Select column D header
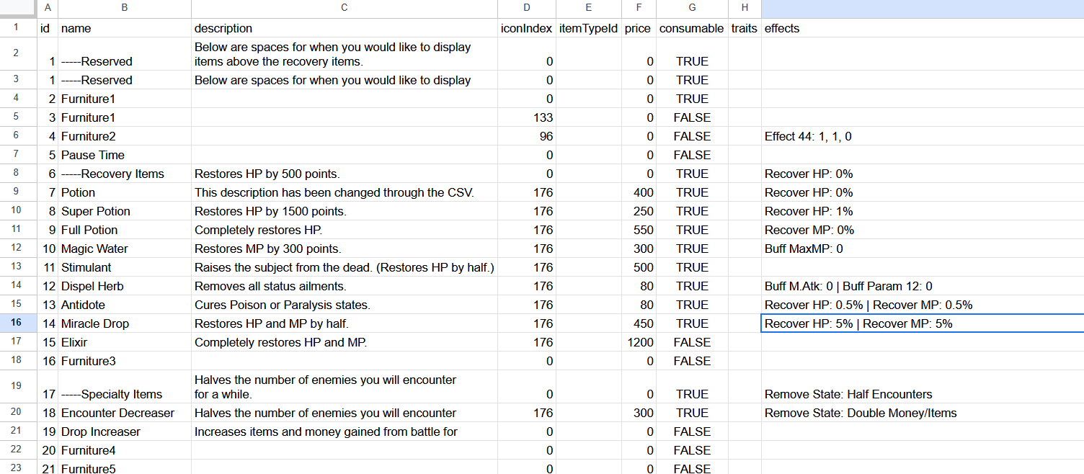The height and width of the screenshot is (474, 1084). 527,9
